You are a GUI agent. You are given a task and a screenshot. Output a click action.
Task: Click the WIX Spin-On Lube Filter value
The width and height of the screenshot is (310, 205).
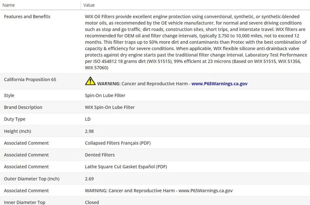[x=109, y=107]
